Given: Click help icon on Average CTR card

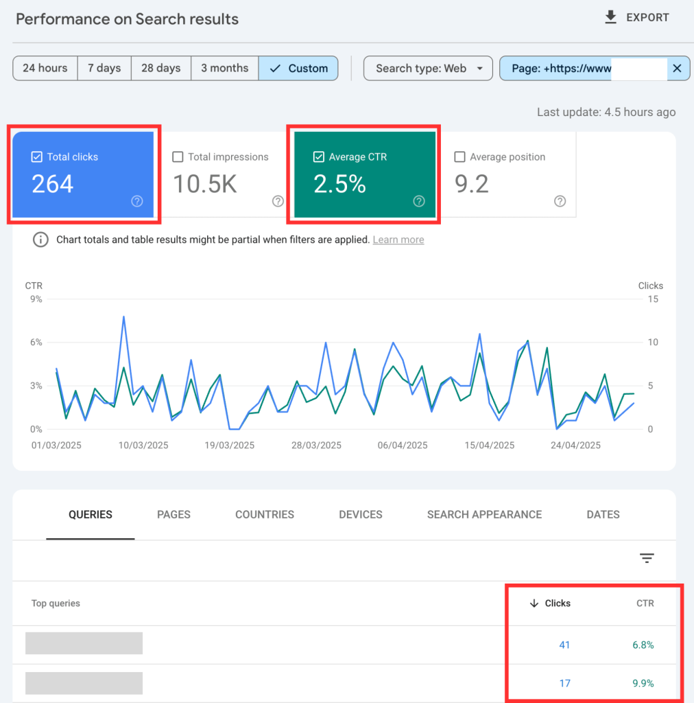Looking at the screenshot, I should (419, 201).
